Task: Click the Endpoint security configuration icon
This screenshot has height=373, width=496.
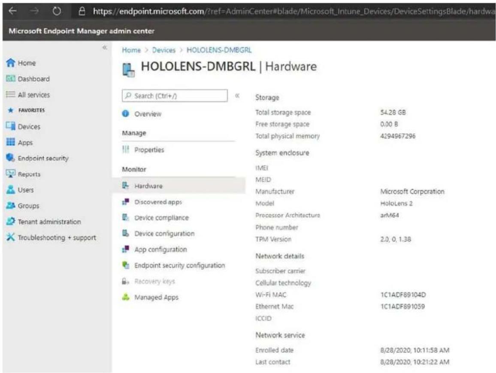Action: tap(126, 265)
